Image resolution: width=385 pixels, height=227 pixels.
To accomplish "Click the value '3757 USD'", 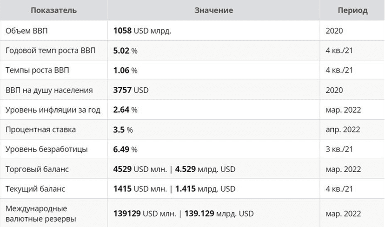I will [x=131, y=90].
